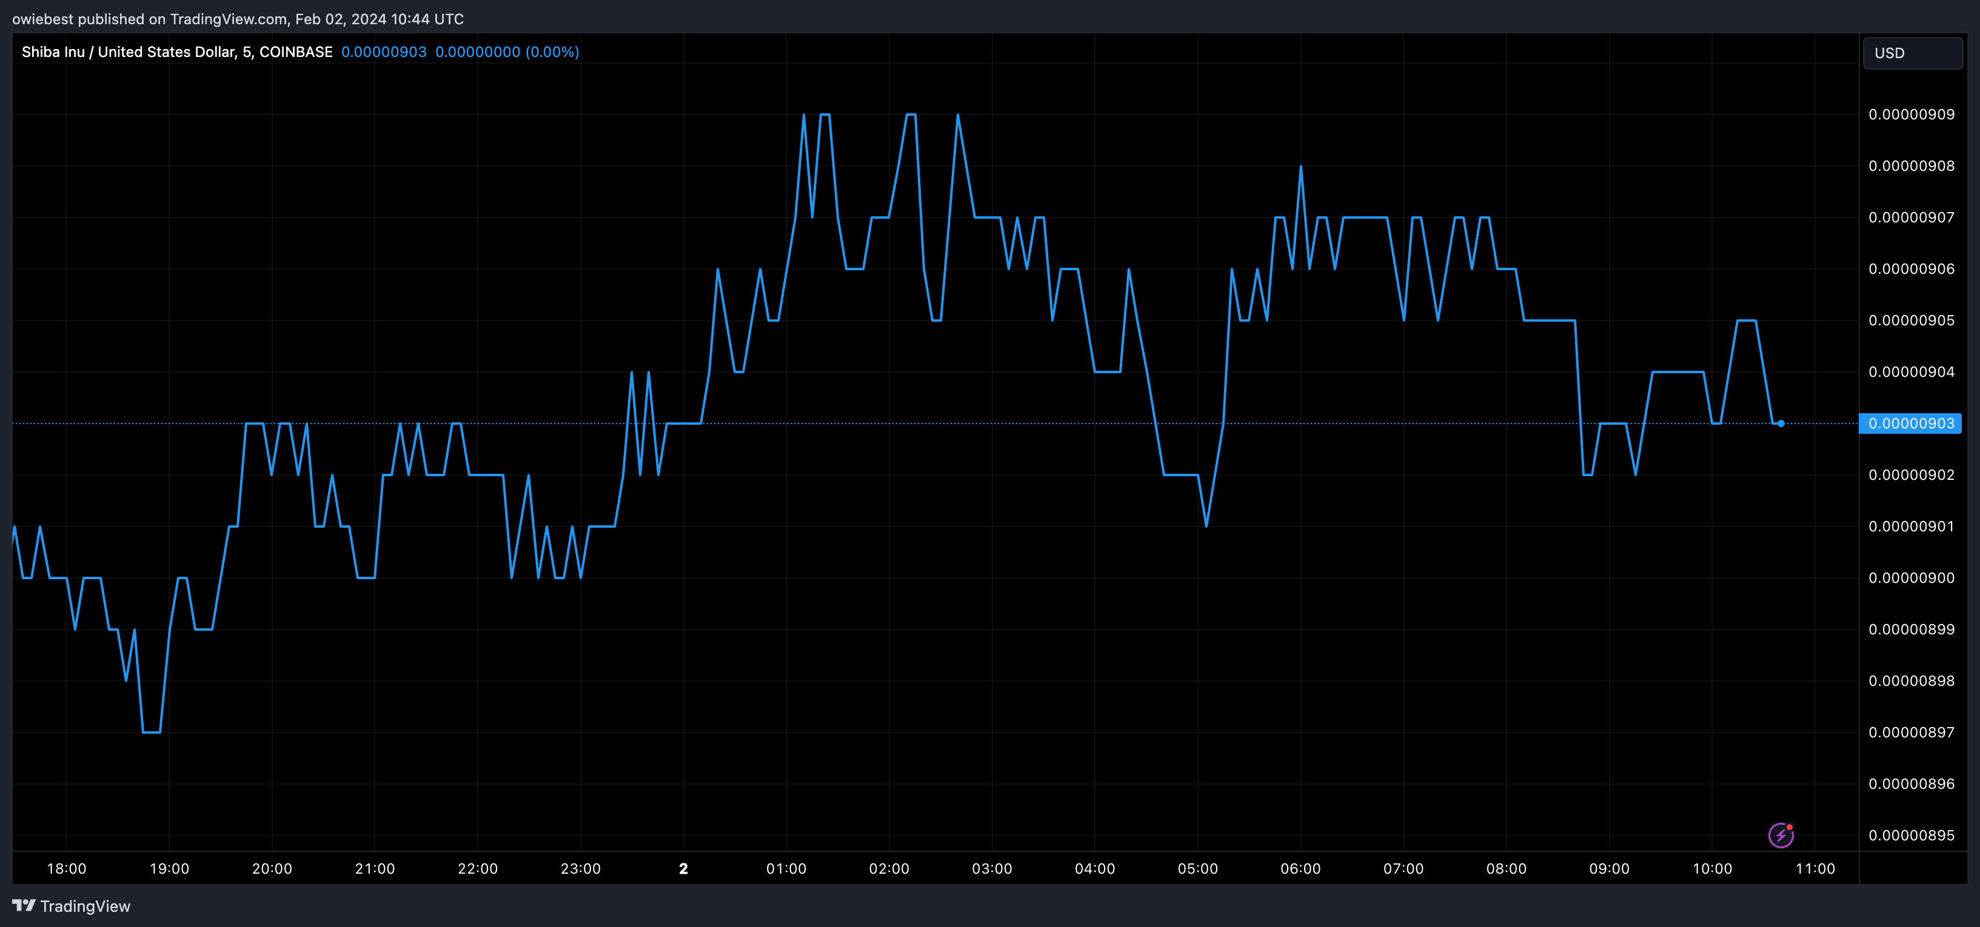Viewport: 1980px width, 927px height.
Task: Click the TradingView text at bottom left
Action: [84, 906]
